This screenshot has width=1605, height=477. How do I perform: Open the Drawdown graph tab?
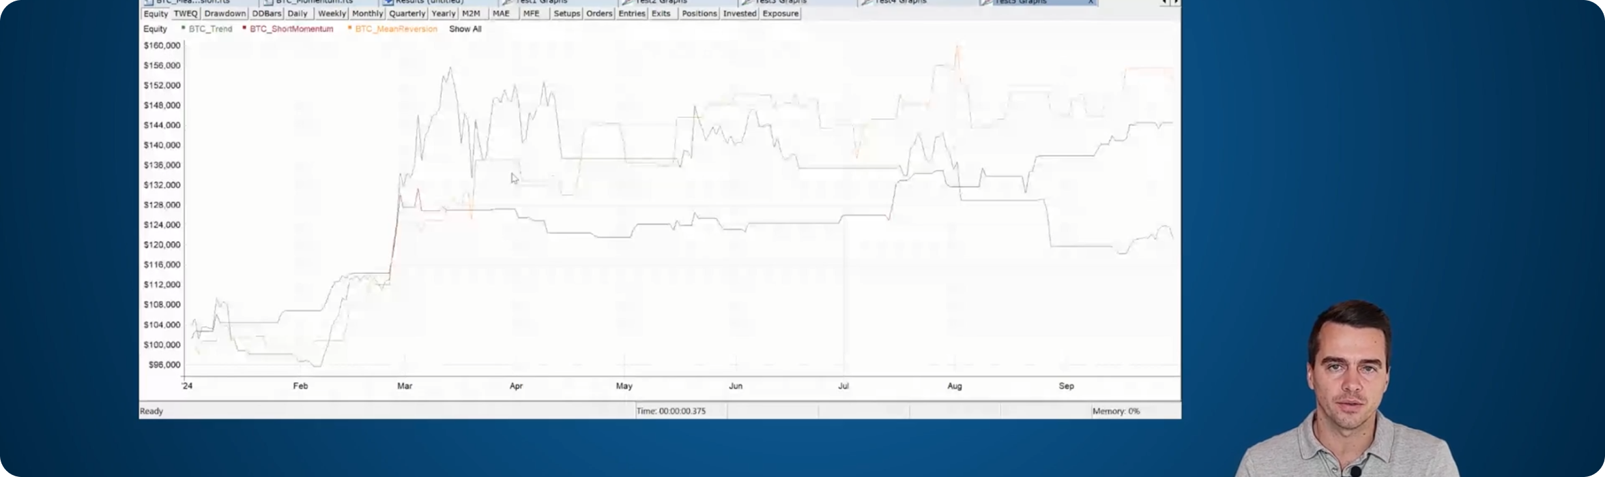[225, 14]
